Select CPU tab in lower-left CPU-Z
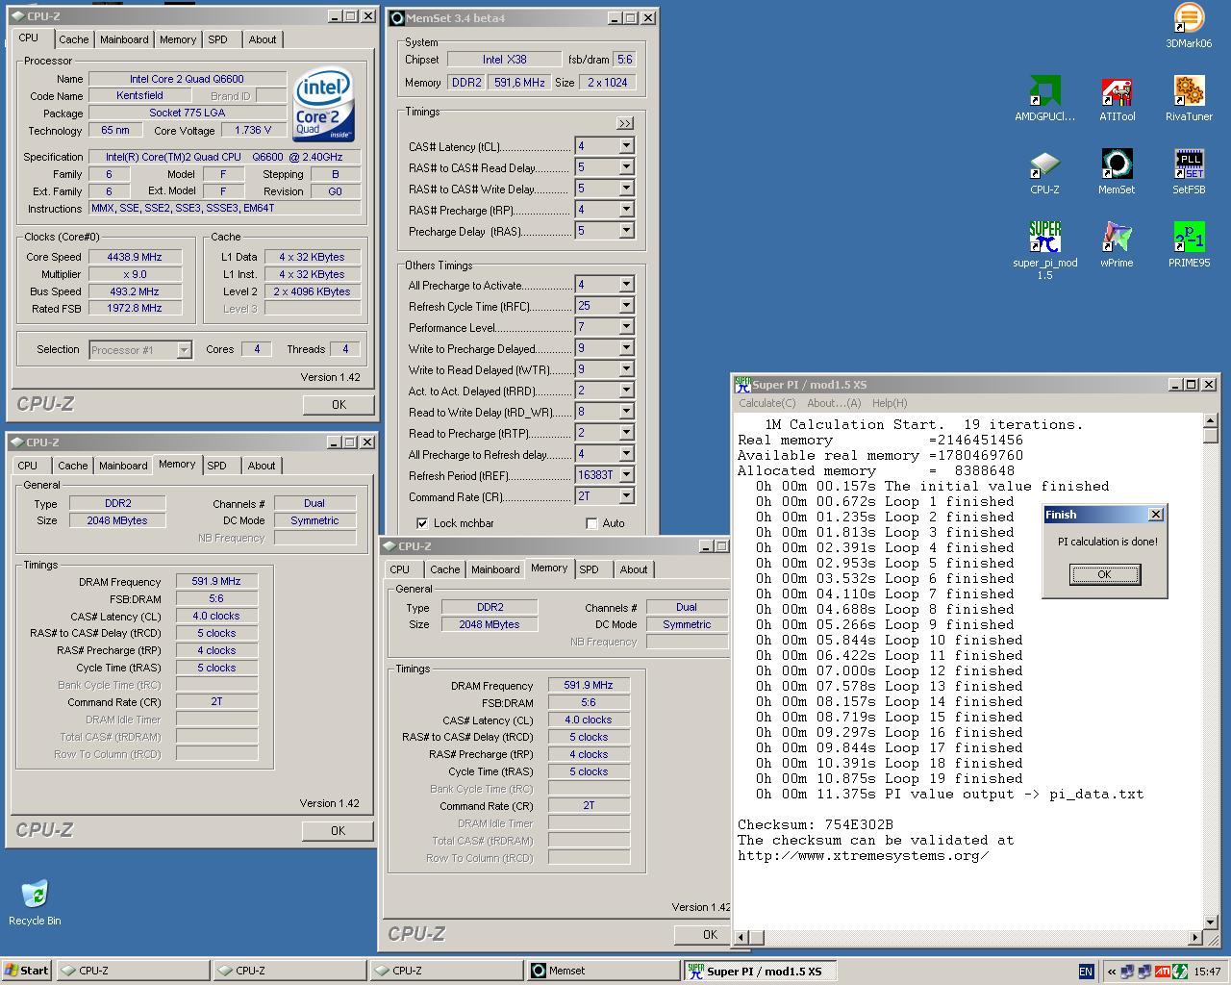 click(x=28, y=466)
